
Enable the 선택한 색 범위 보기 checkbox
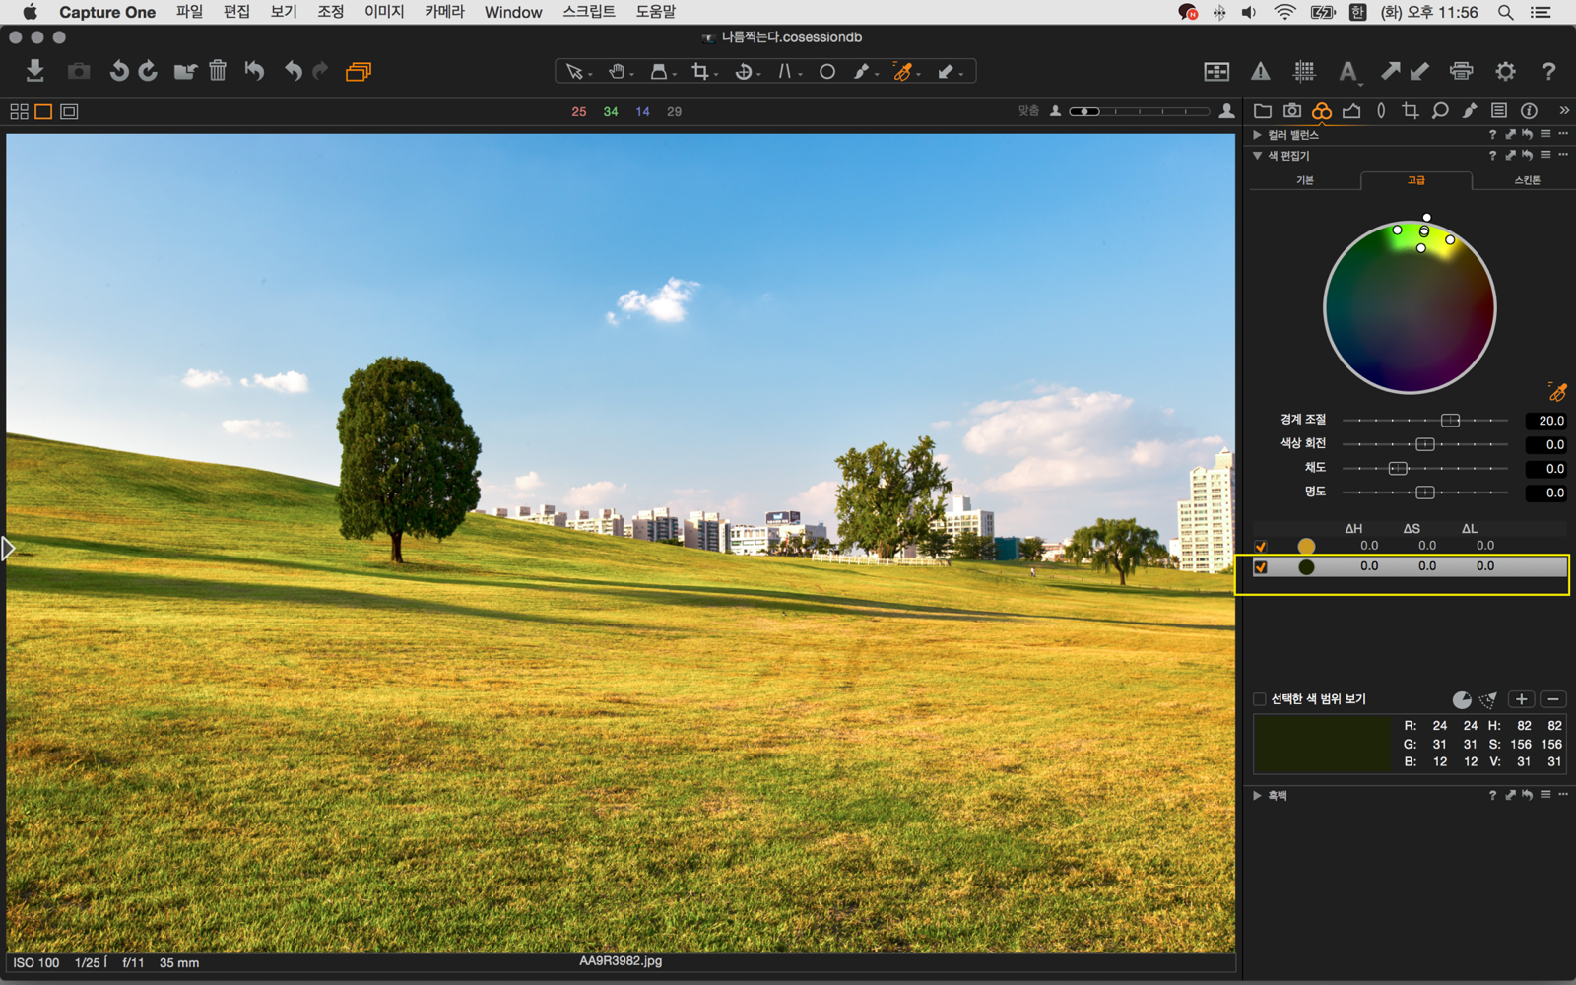1260,699
